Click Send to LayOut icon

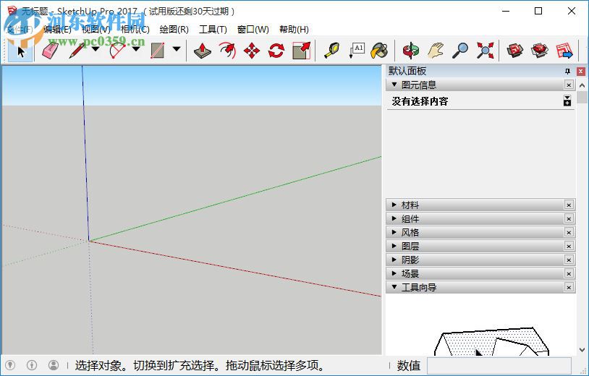(564, 51)
